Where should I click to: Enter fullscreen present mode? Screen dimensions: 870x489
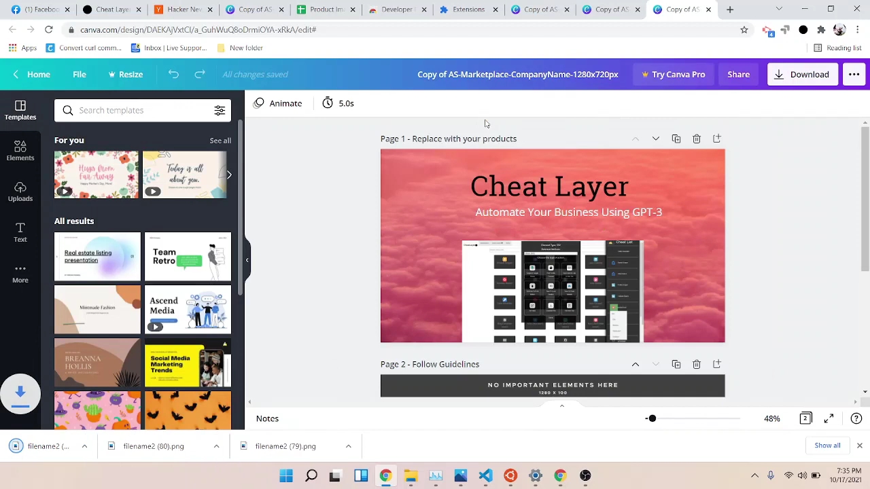[829, 418]
